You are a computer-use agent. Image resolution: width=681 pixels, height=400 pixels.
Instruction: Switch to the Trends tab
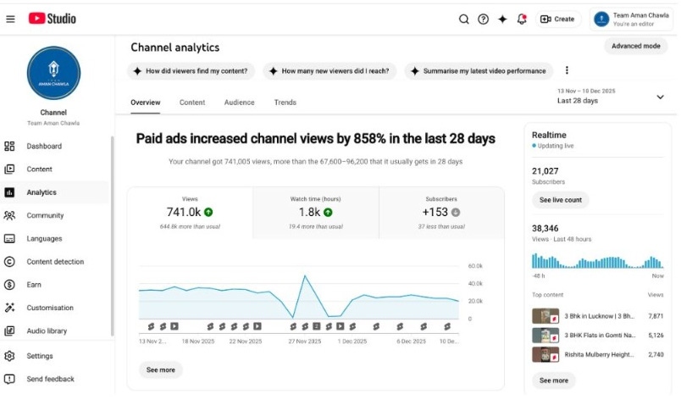point(285,103)
